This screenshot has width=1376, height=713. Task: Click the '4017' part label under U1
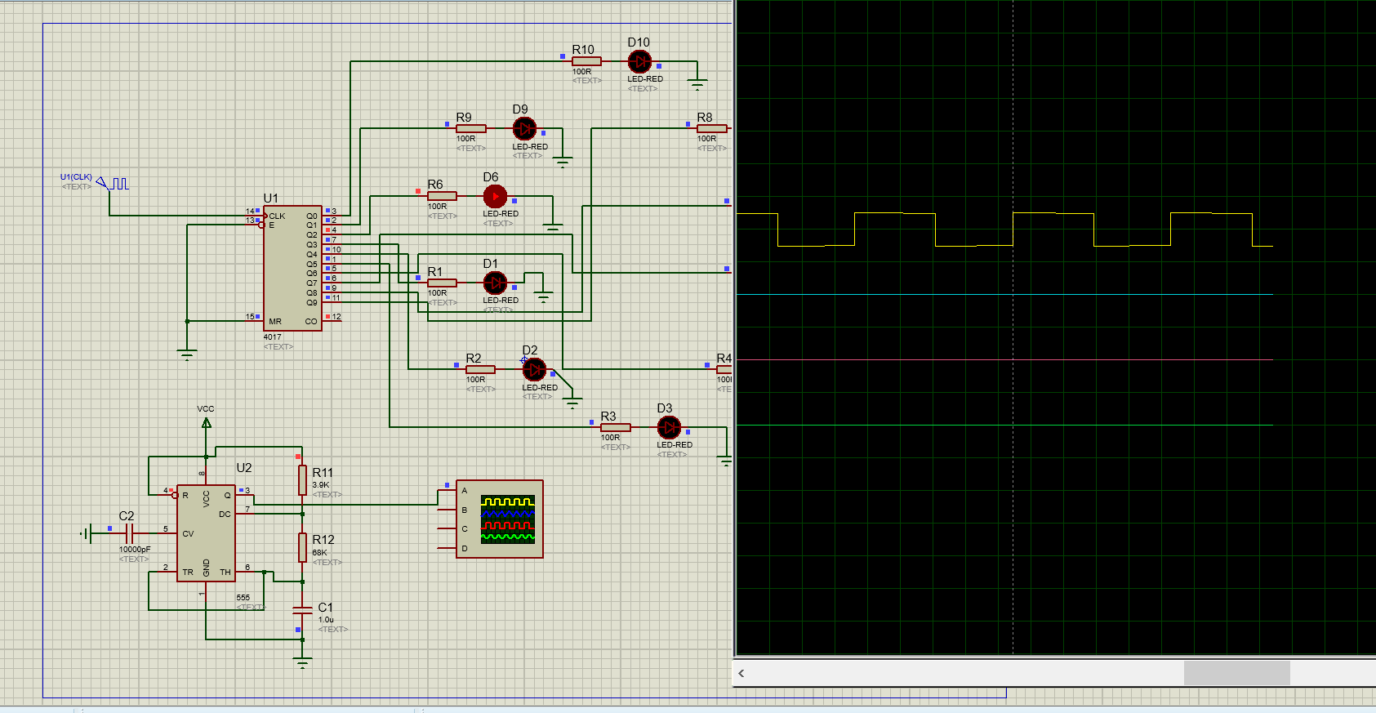[x=272, y=337]
